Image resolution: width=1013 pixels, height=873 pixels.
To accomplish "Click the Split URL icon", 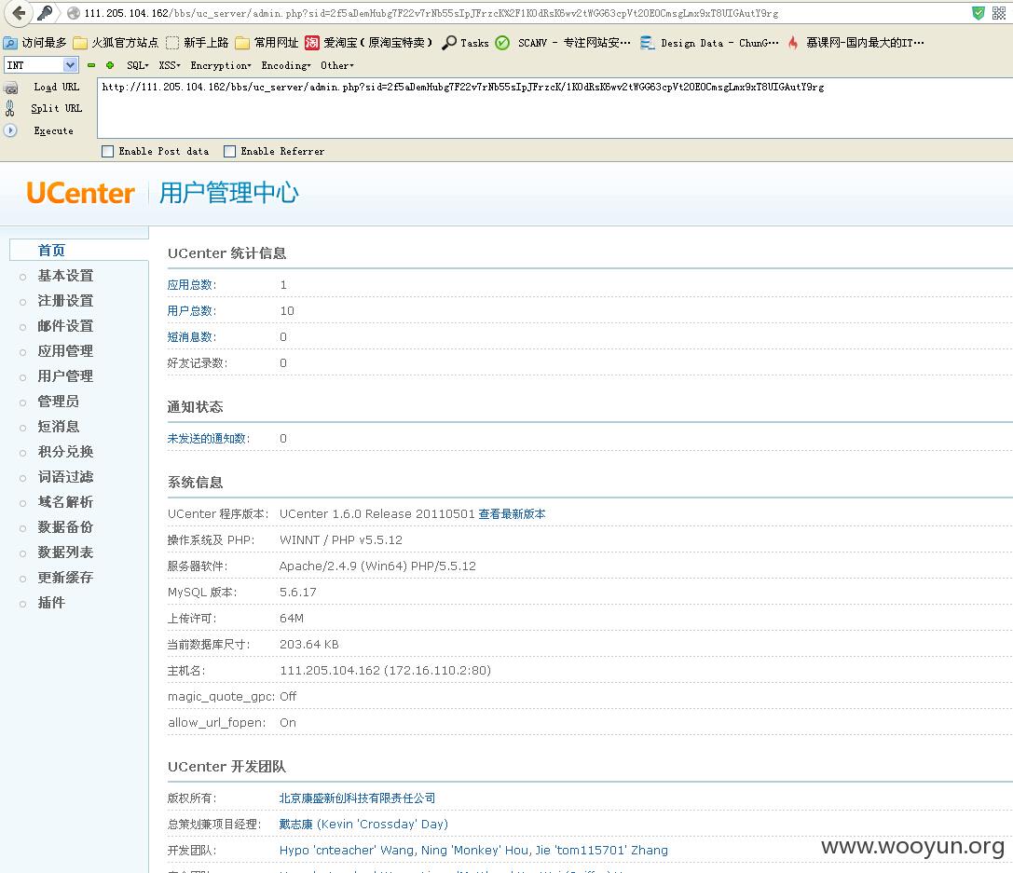I will coord(9,108).
